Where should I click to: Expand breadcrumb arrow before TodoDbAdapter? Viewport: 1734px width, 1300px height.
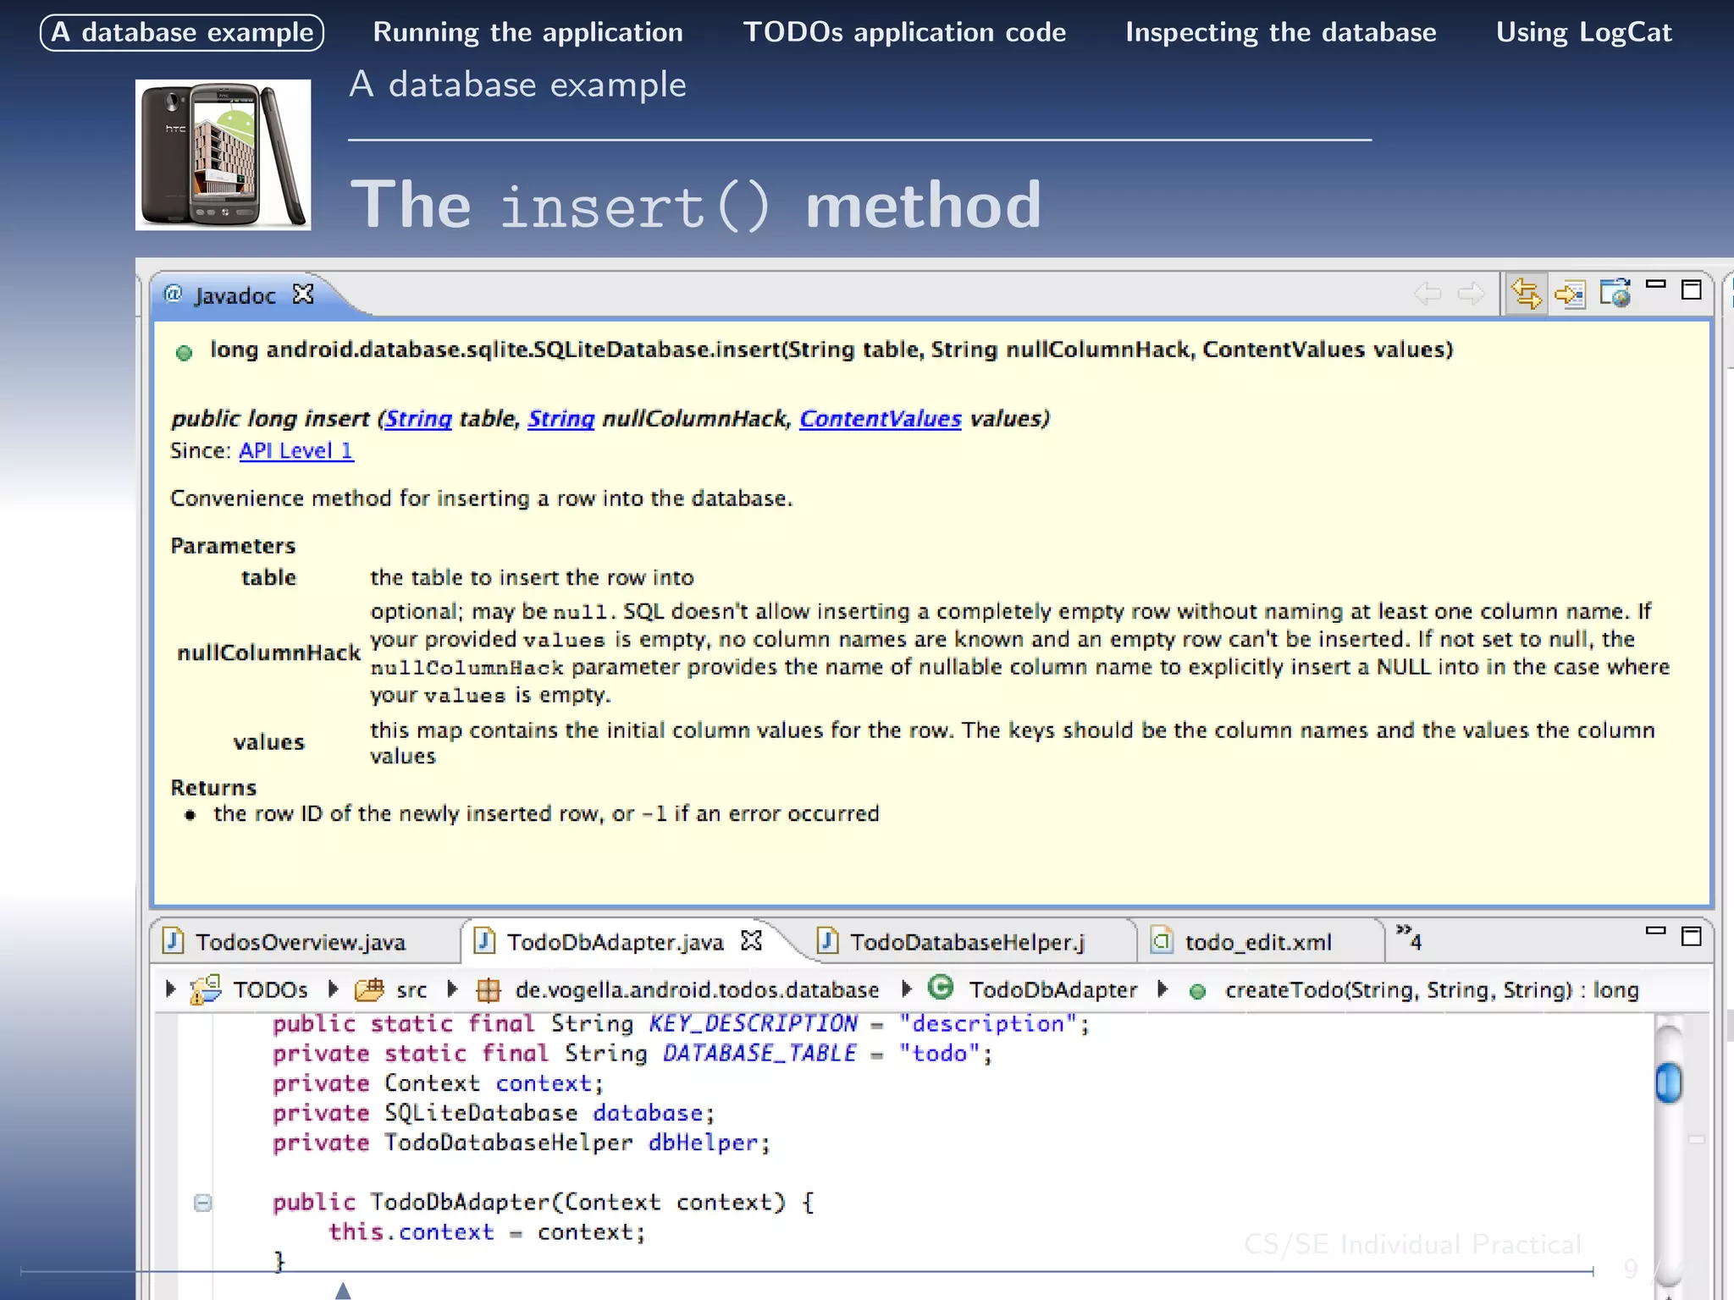click(906, 989)
